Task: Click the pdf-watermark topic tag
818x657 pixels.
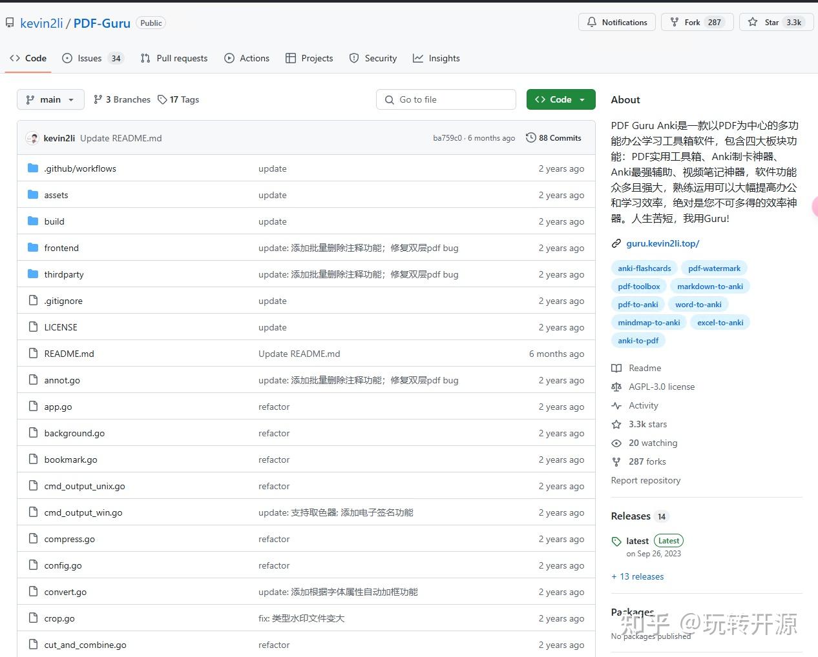Action: click(714, 268)
